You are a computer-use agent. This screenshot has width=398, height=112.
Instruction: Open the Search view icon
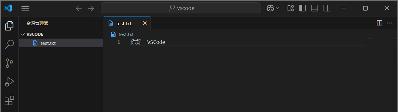tap(9, 44)
